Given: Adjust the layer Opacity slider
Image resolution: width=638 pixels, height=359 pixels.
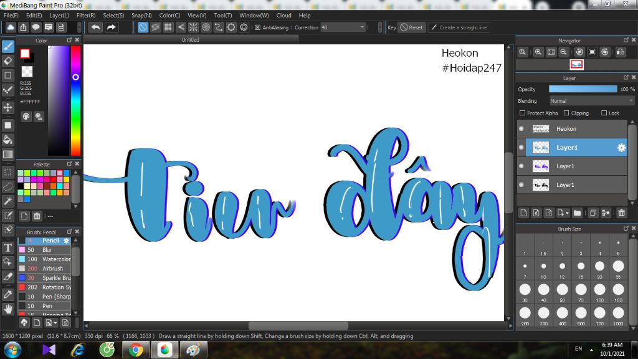Looking at the screenshot, I should point(583,89).
